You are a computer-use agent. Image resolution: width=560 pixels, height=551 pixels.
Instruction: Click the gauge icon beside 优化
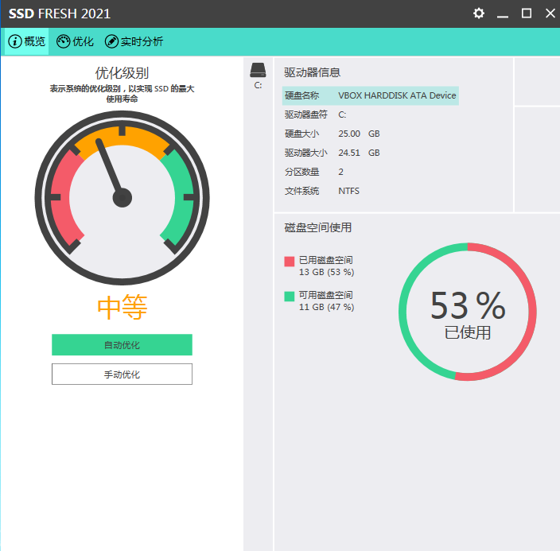(64, 41)
